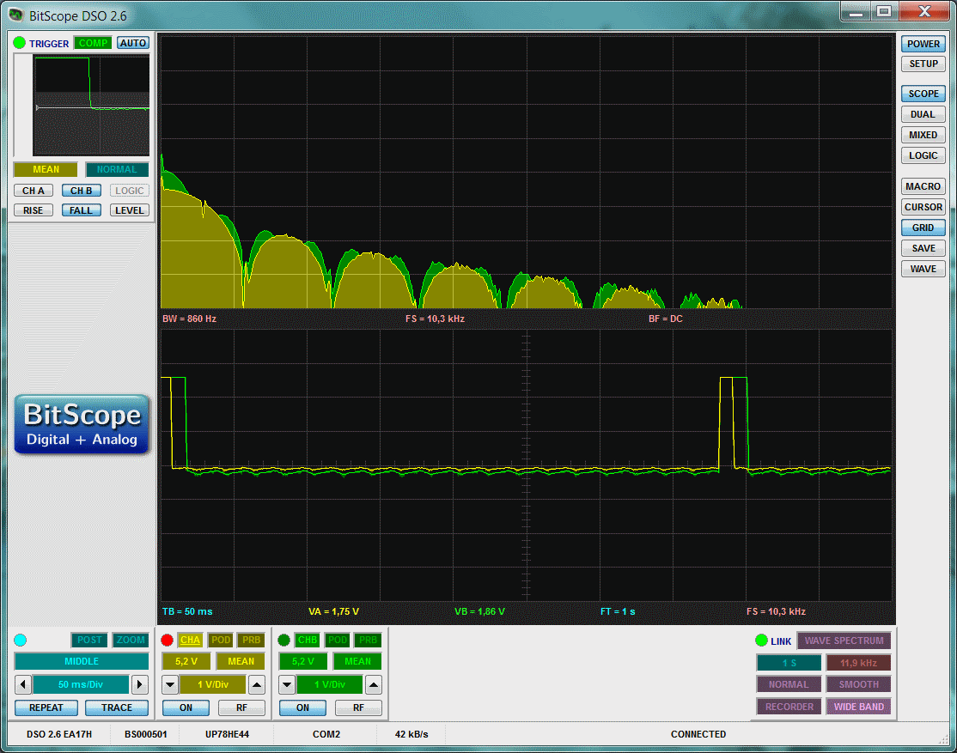
Task: Select the CHB source tab
Action: coord(307,641)
